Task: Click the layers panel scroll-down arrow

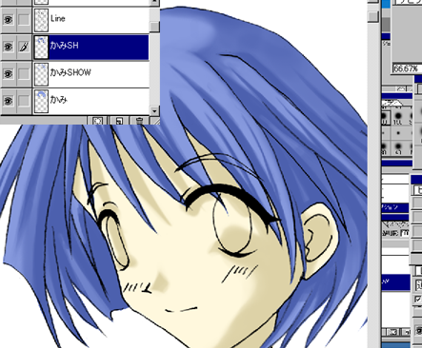Action: (x=154, y=111)
